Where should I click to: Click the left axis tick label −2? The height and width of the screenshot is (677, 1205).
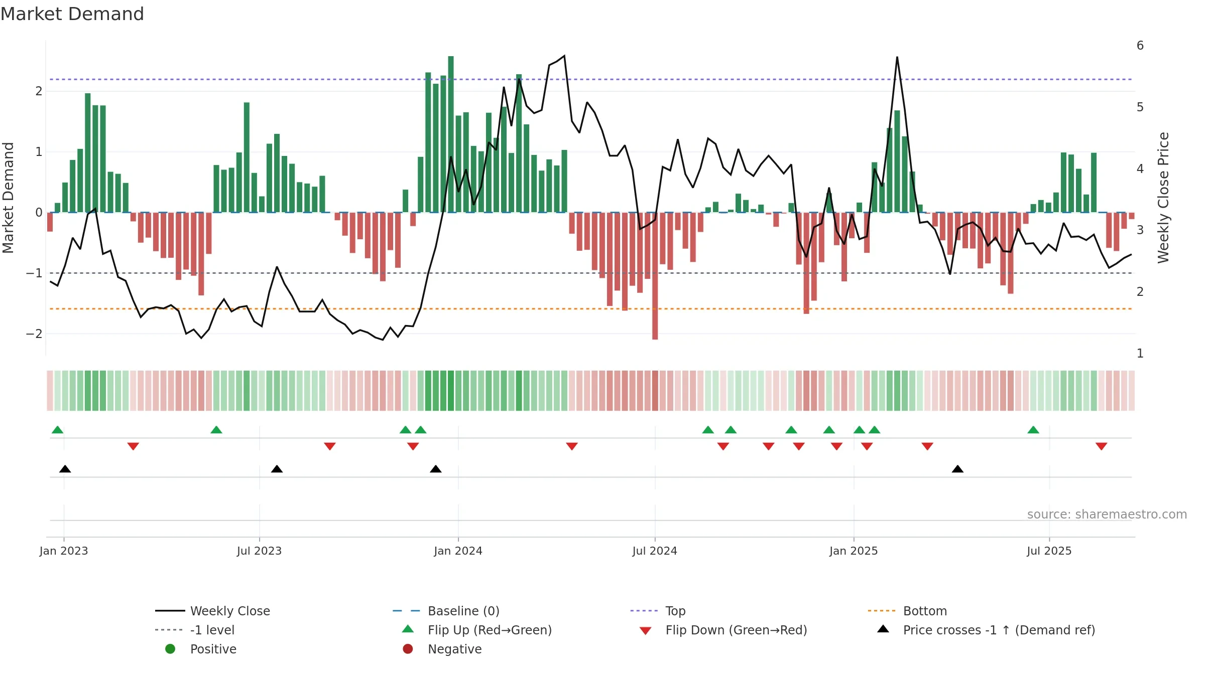(x=34, y=334)
